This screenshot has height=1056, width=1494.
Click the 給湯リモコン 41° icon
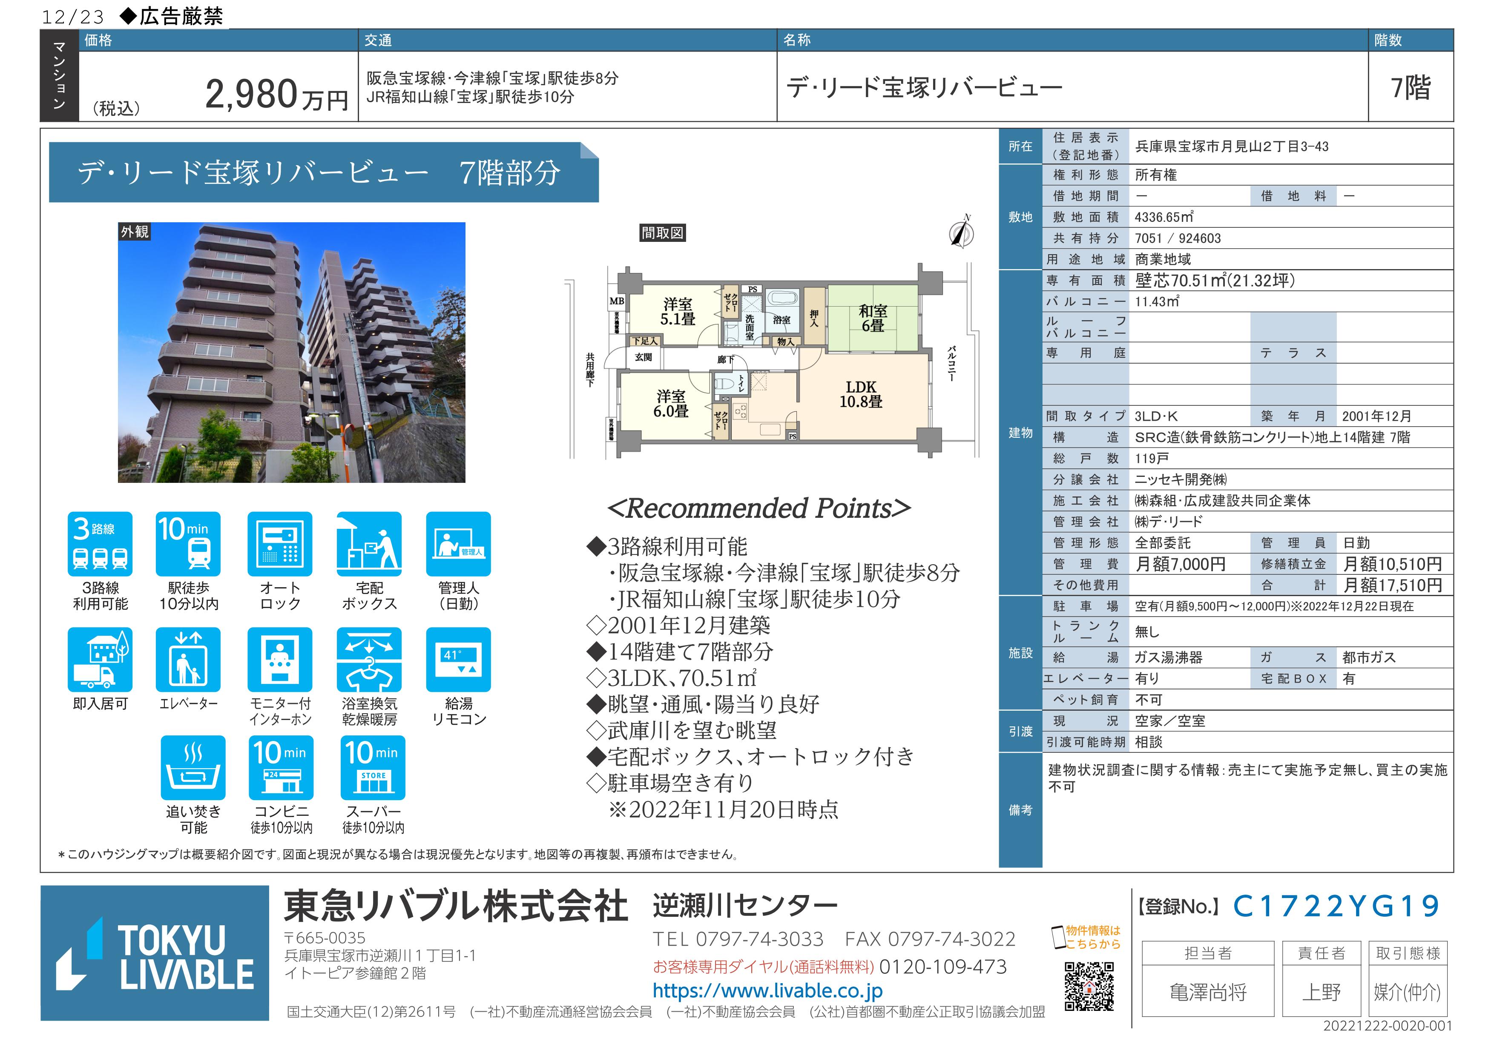458,659
